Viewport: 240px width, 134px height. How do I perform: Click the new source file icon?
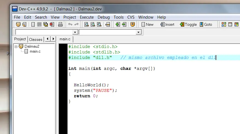(x=33, y=24)
